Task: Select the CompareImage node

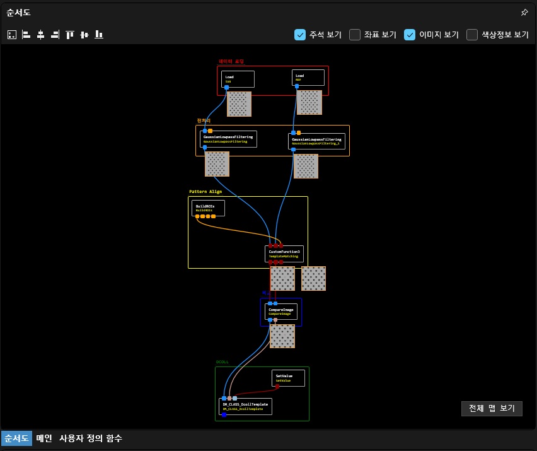Action: click(x=281, y=310)
